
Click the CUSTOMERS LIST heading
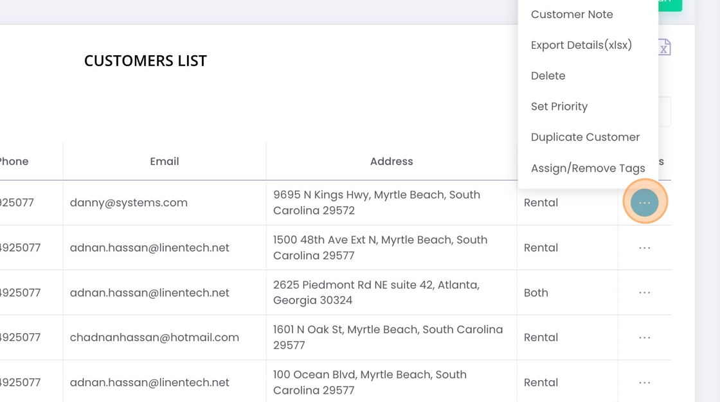pos(145,61)
